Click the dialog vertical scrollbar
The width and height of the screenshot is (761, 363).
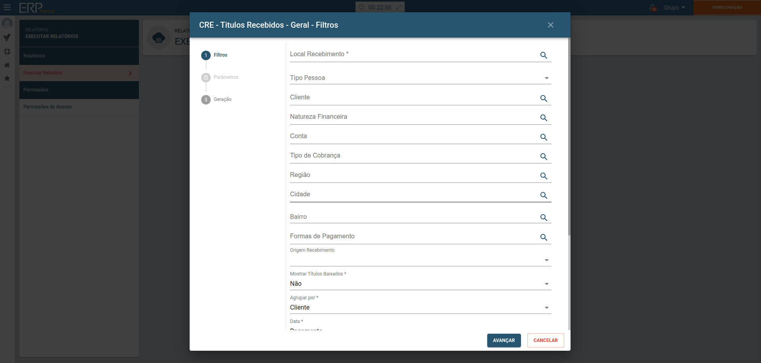click(569, 139)
